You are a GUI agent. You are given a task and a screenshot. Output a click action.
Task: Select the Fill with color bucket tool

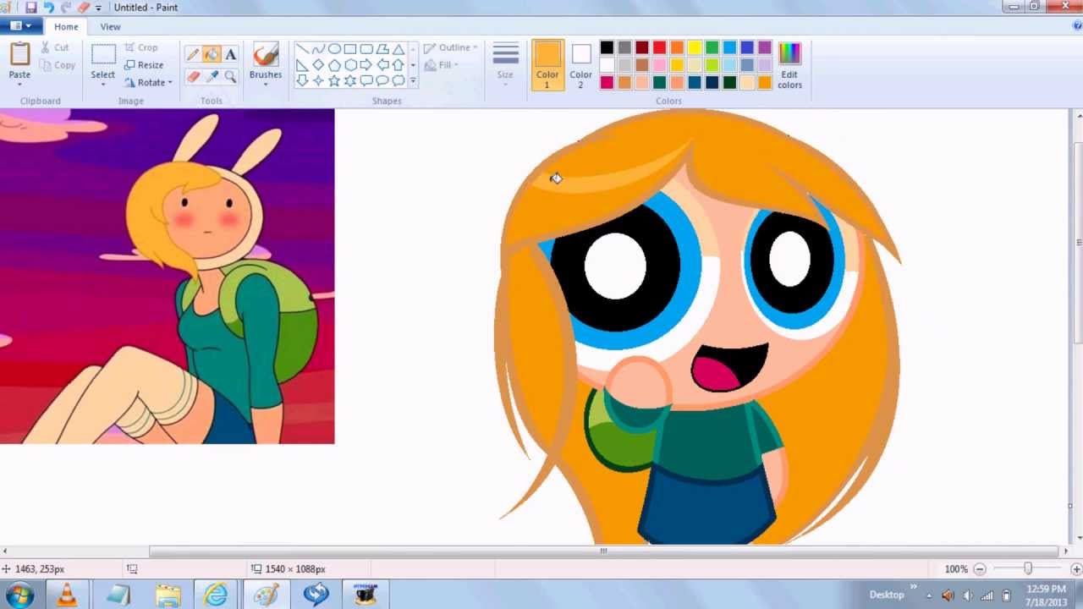click(212, 55)
